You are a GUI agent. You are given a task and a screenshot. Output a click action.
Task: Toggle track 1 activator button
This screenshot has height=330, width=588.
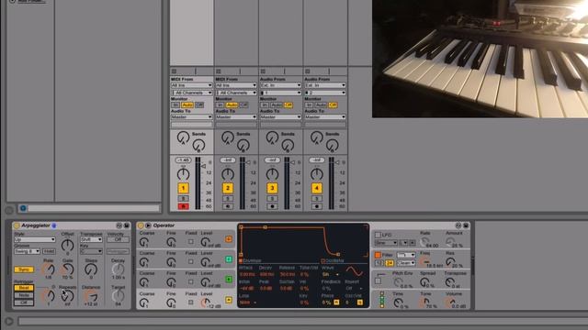coord(183,188)
